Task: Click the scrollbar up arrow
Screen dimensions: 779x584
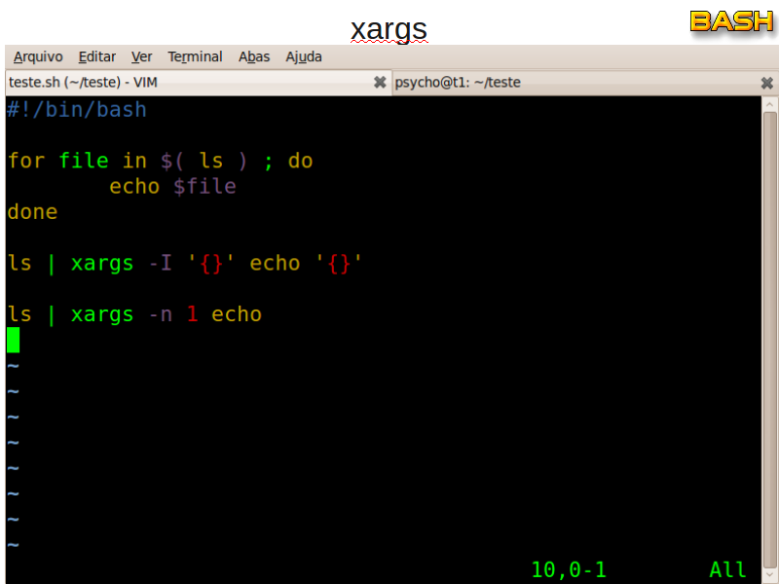Action: tap(768, 104)
